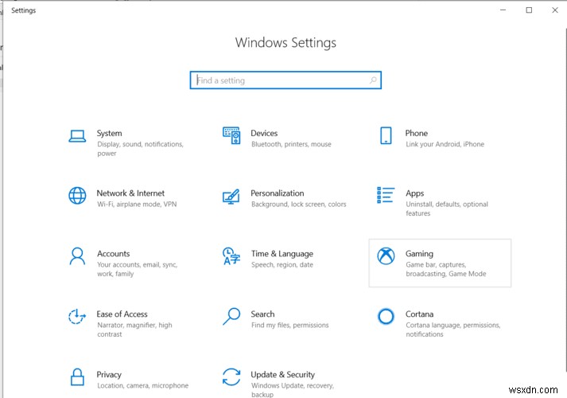Open the Apps settings title
Image resolution: width=567 pixels, height=398 pixels.
[x=415, y=193]
